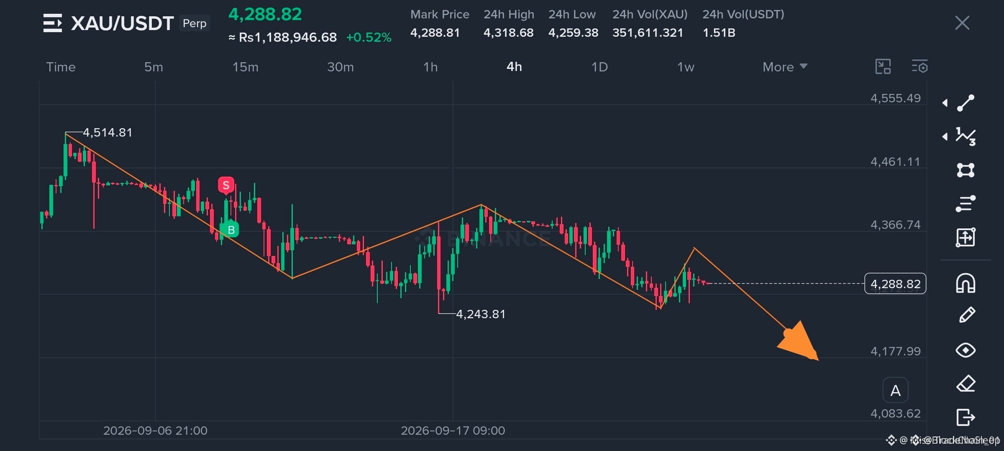Open the markets list menu icon
The width and height of the screenshot is (1004, 451).
(x=53, y=23)
